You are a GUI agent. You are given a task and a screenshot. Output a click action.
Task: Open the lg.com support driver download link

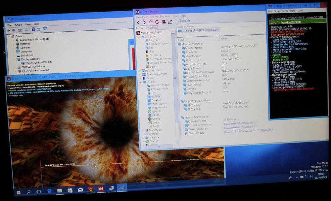[x=240, y=127]
